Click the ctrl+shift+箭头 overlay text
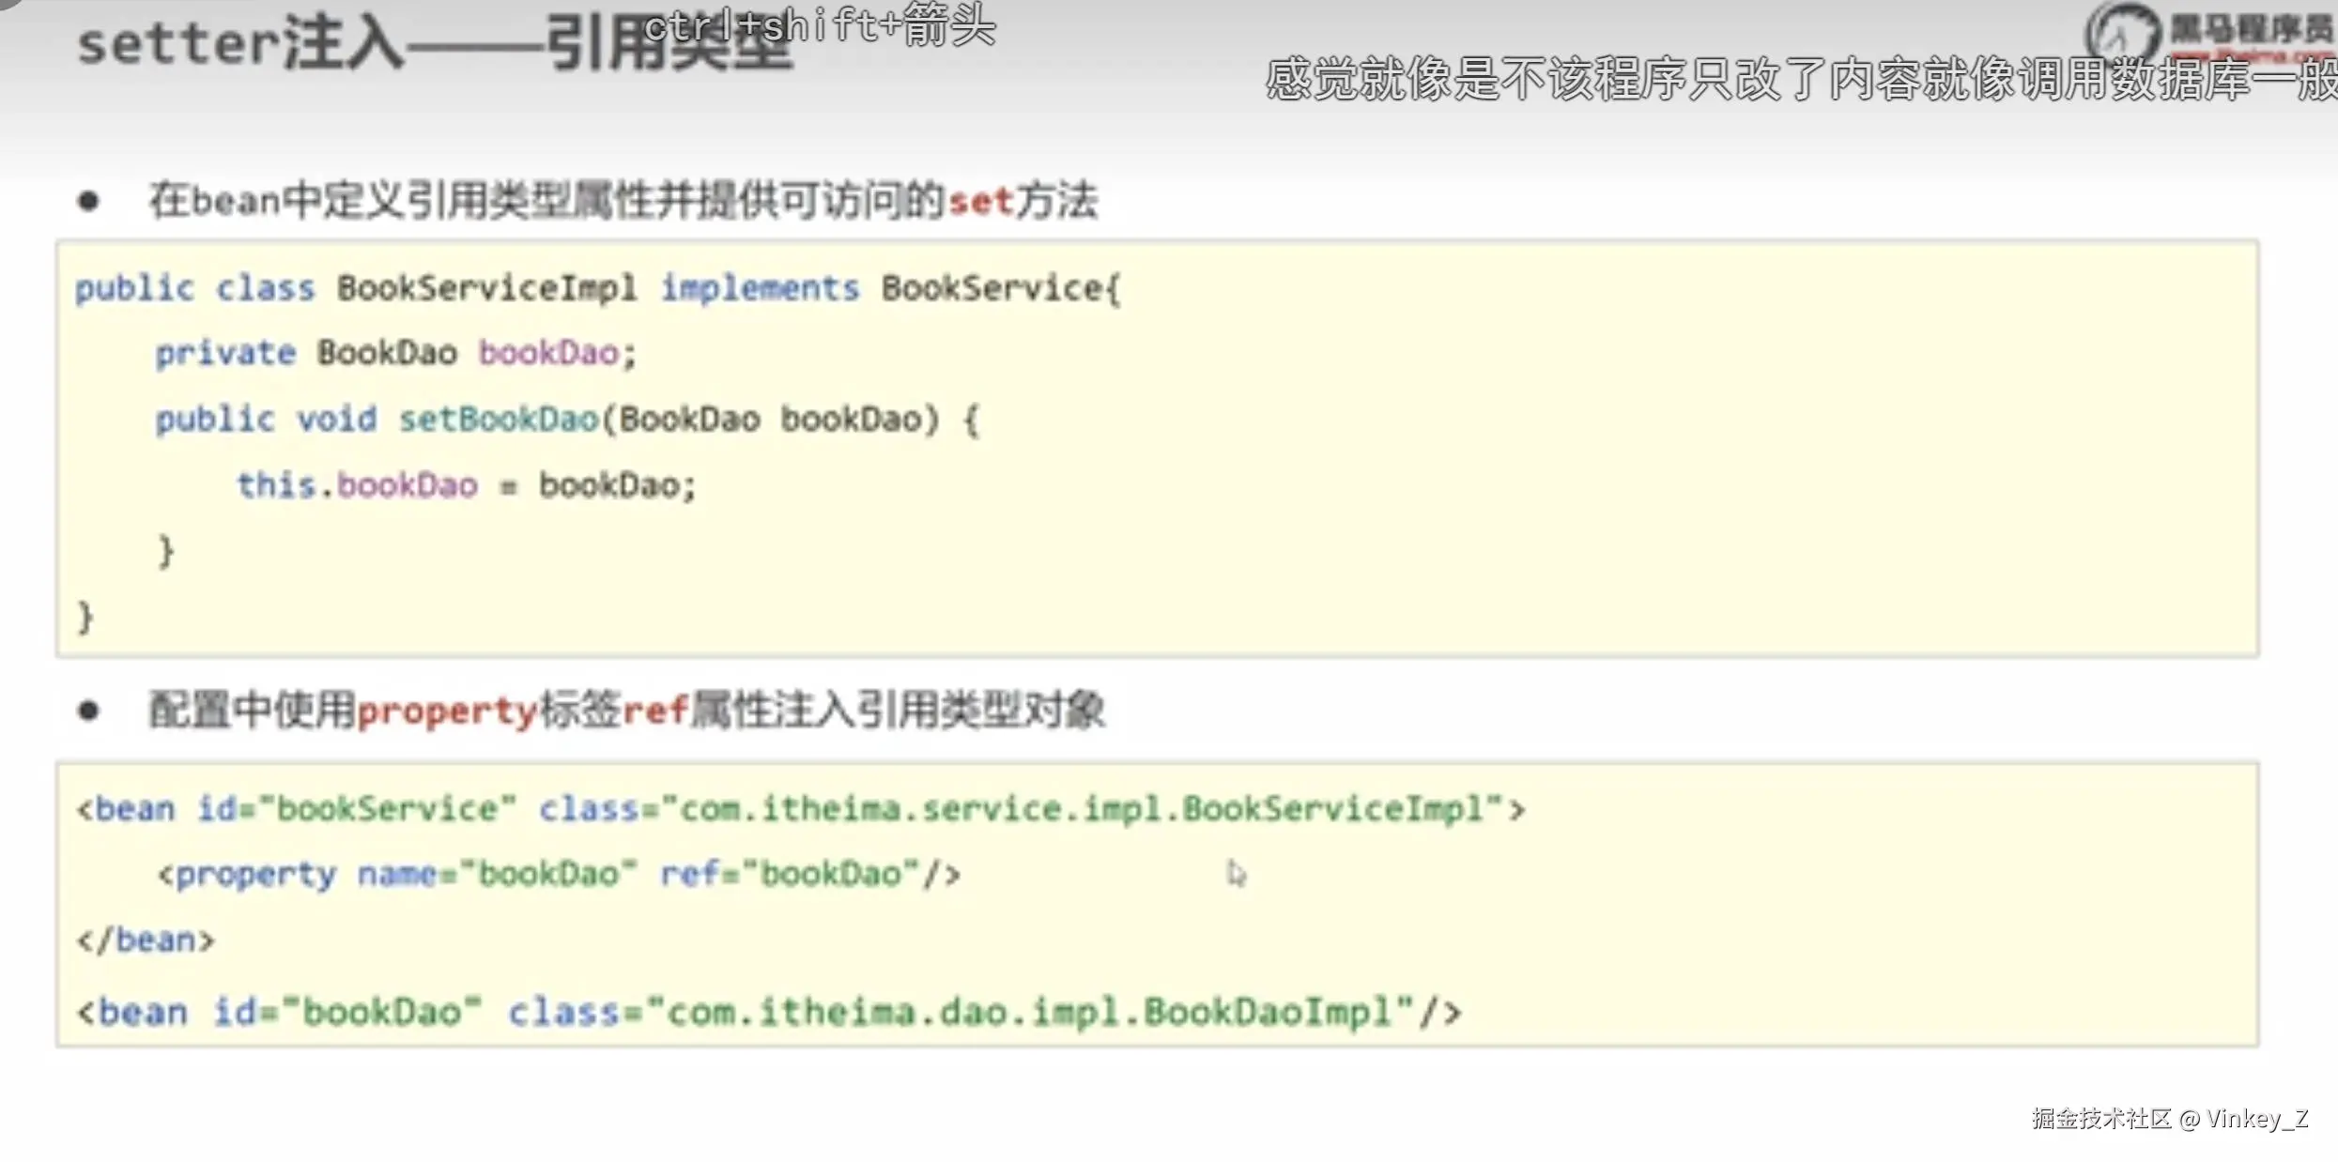The height and width of the screenshot is (1162, 2338). [819, 25]
